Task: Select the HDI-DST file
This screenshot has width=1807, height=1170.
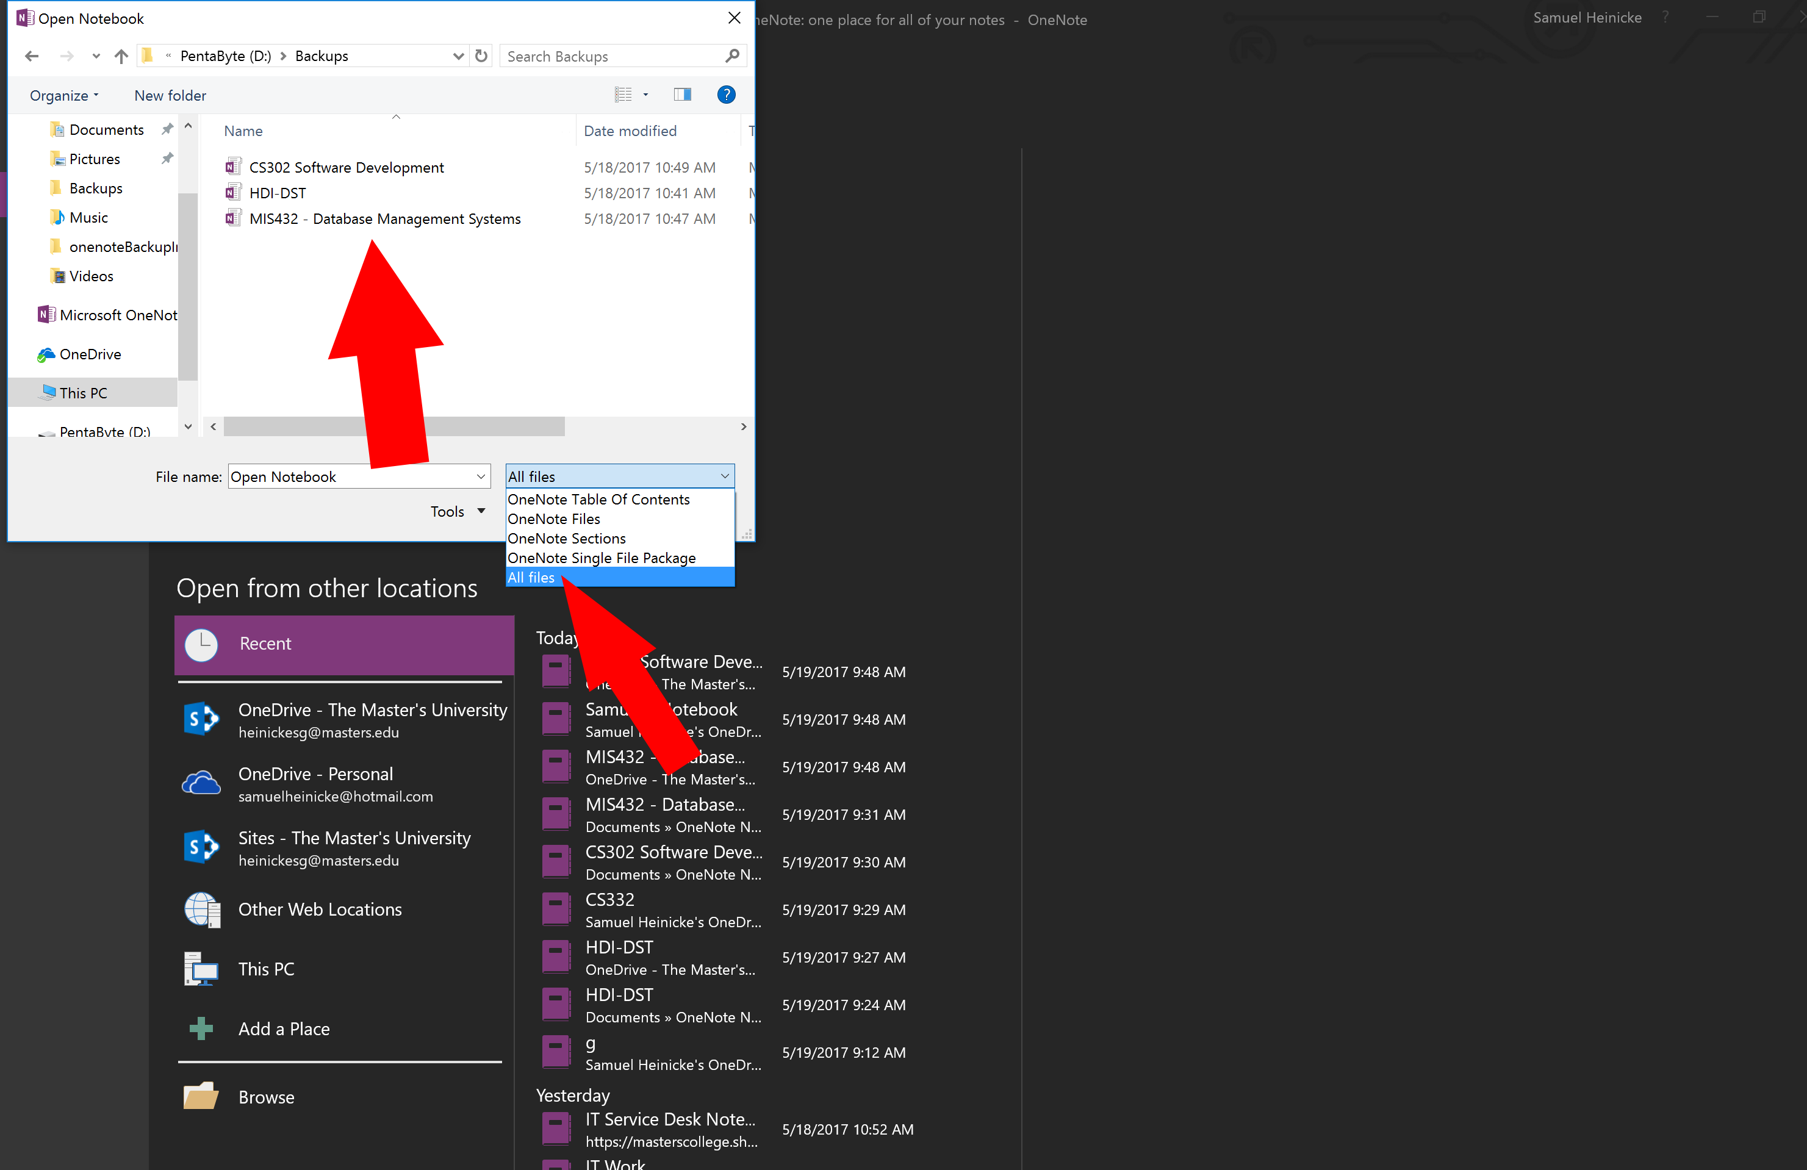Action: tap(278, 193)
